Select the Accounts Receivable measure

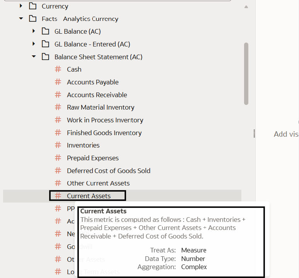pyautogui.click(x=97, y=95)
